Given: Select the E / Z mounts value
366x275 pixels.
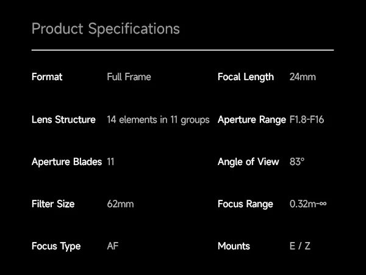Looking at the screenshot, I should point(300,246).
